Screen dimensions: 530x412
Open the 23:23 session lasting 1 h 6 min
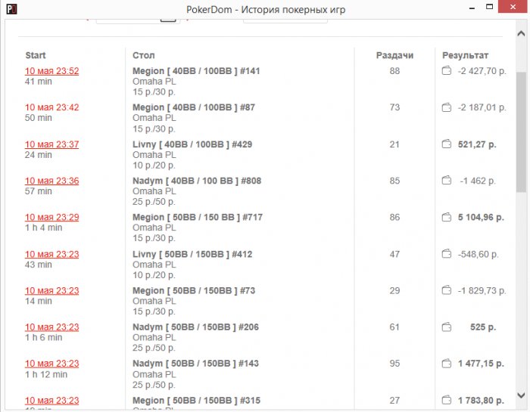51,327
